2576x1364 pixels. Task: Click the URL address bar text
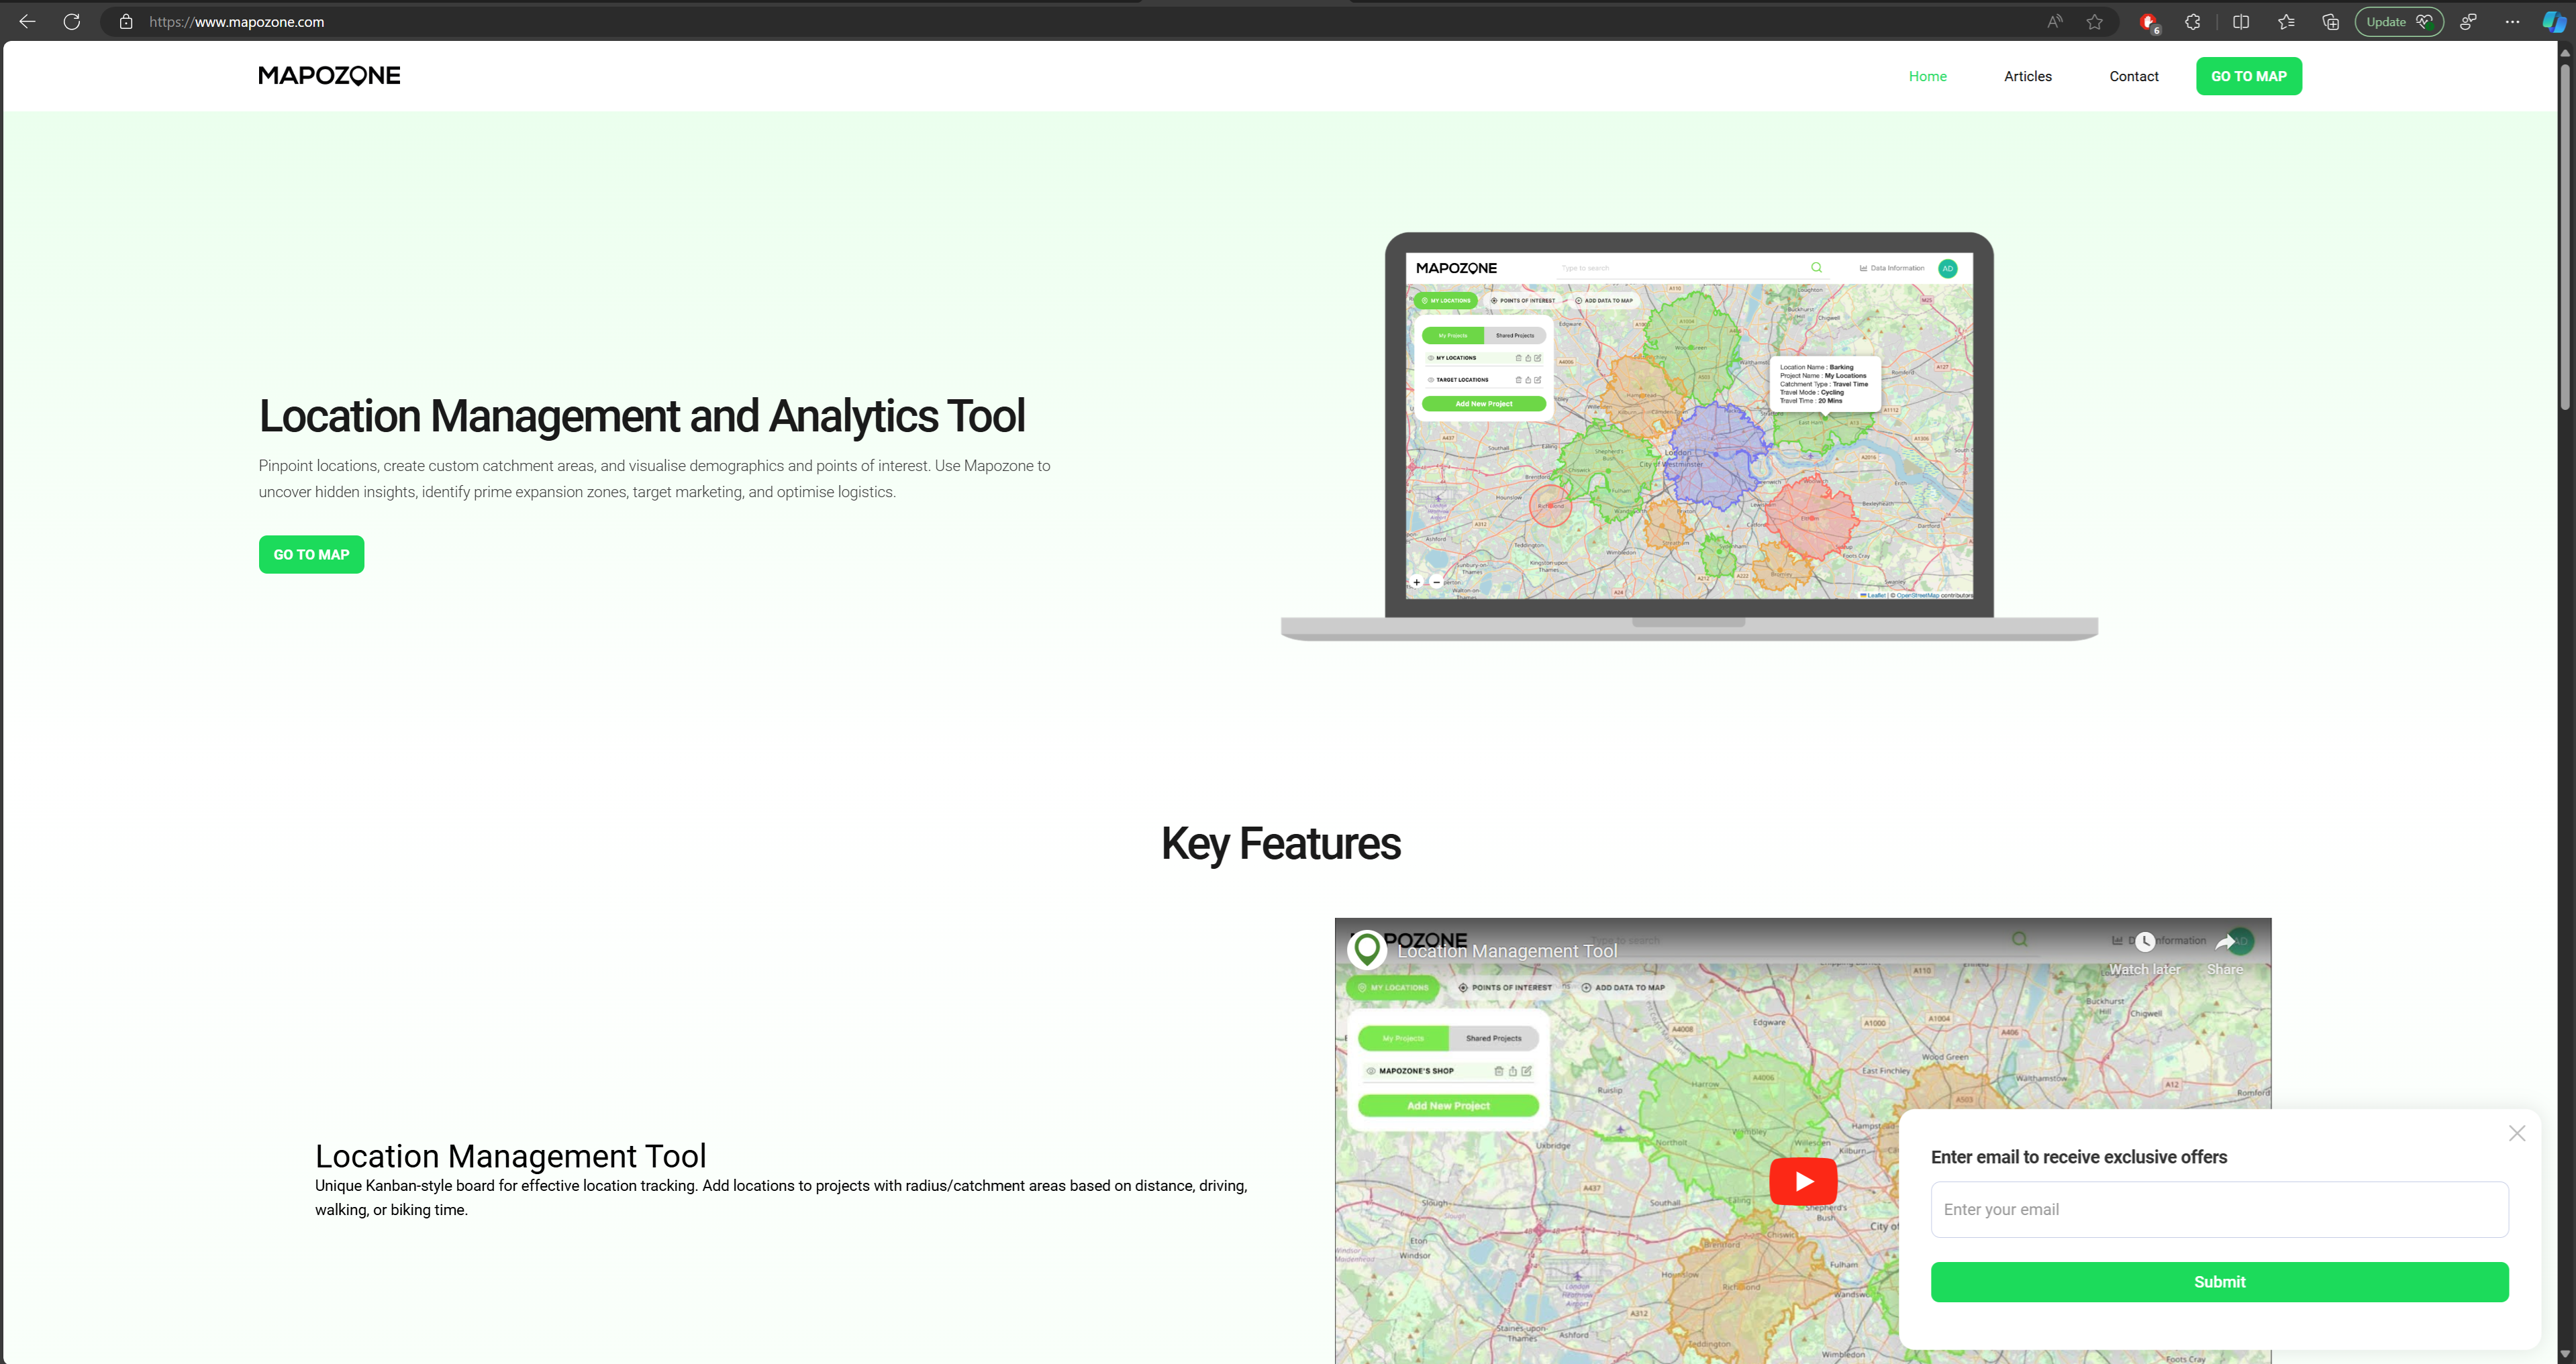[x=237, y=22]
